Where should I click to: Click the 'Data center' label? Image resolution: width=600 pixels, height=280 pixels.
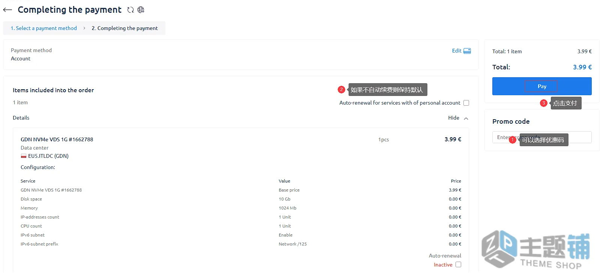click(35, 148)
